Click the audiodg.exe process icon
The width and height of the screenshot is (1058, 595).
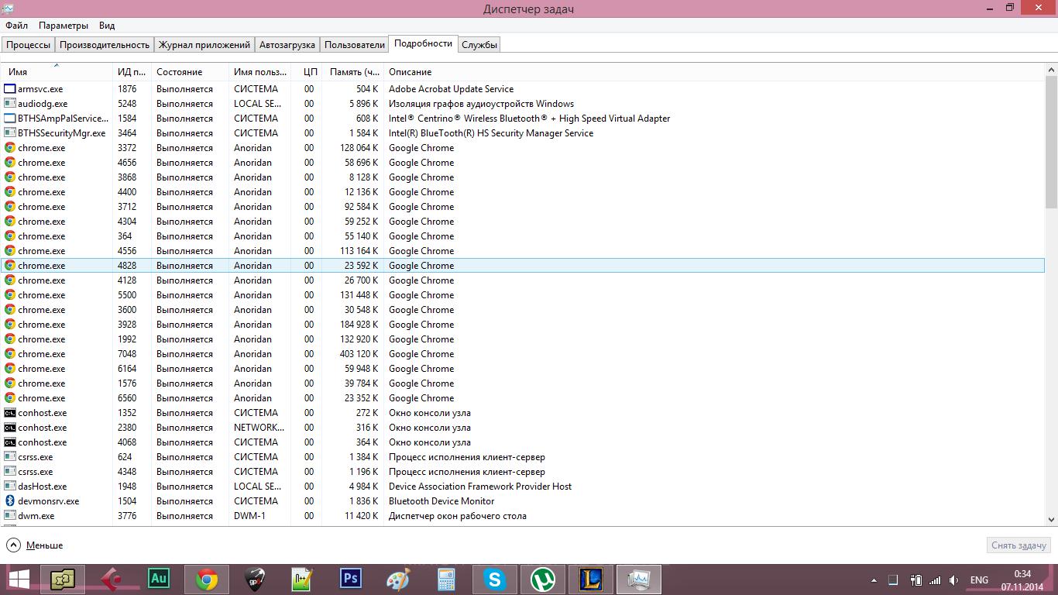click(x=10, y=104)
